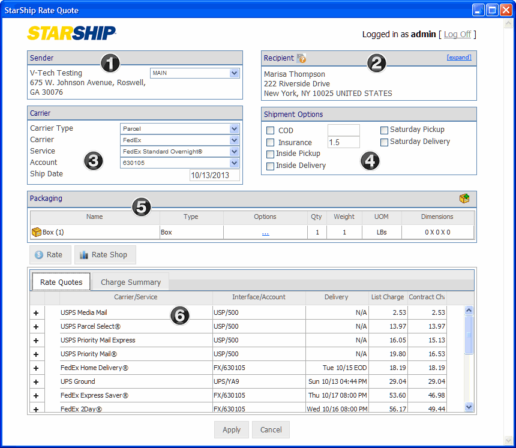This screenshot has height=448, width=516.
Task: Click the recipient expand link
Action: tap(459, 57)
